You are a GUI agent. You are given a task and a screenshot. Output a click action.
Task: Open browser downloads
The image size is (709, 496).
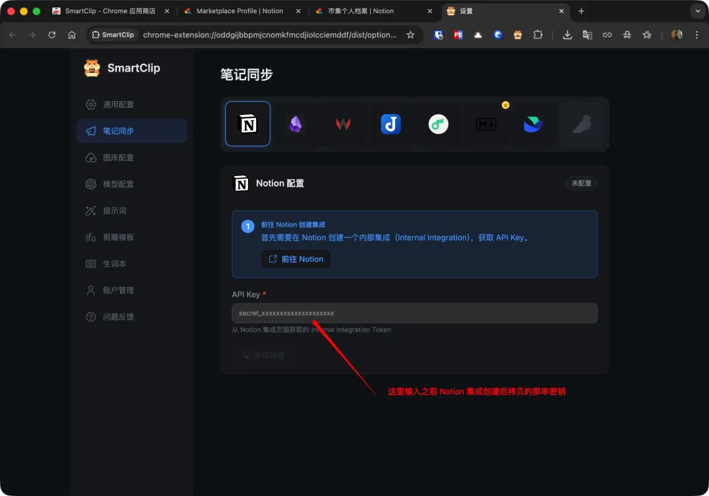(567, 35)
